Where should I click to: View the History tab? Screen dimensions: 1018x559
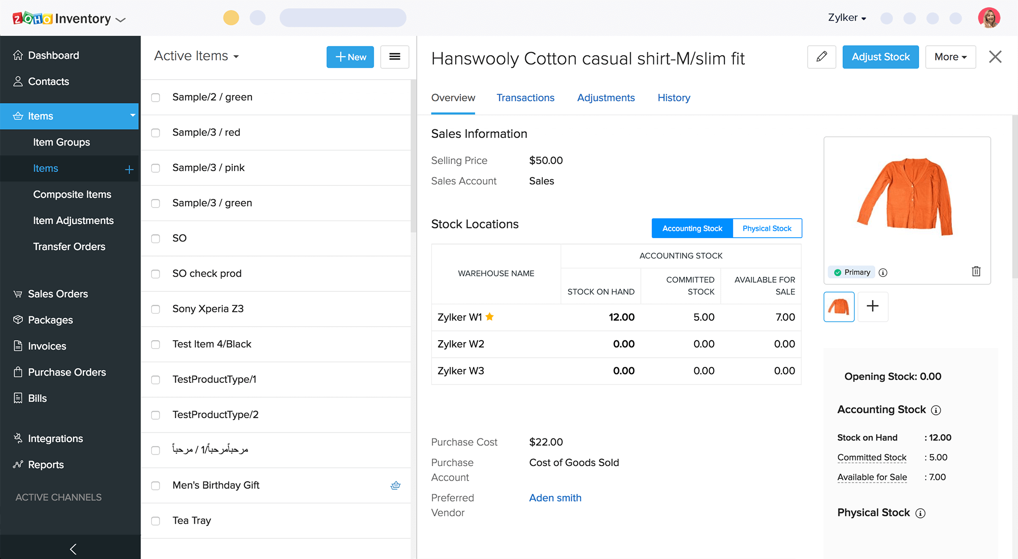[673, 98]
